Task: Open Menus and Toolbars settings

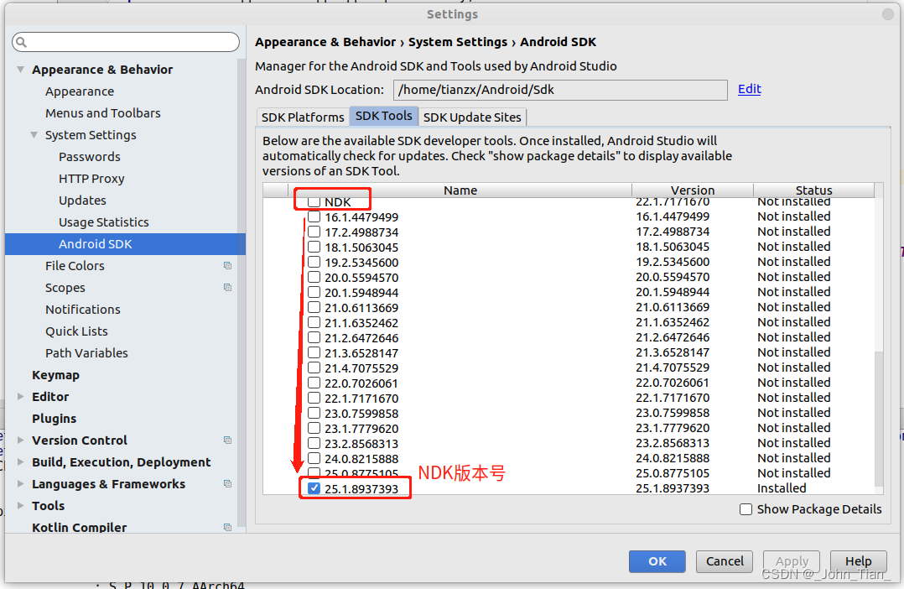Action: (x=103, y=113)
